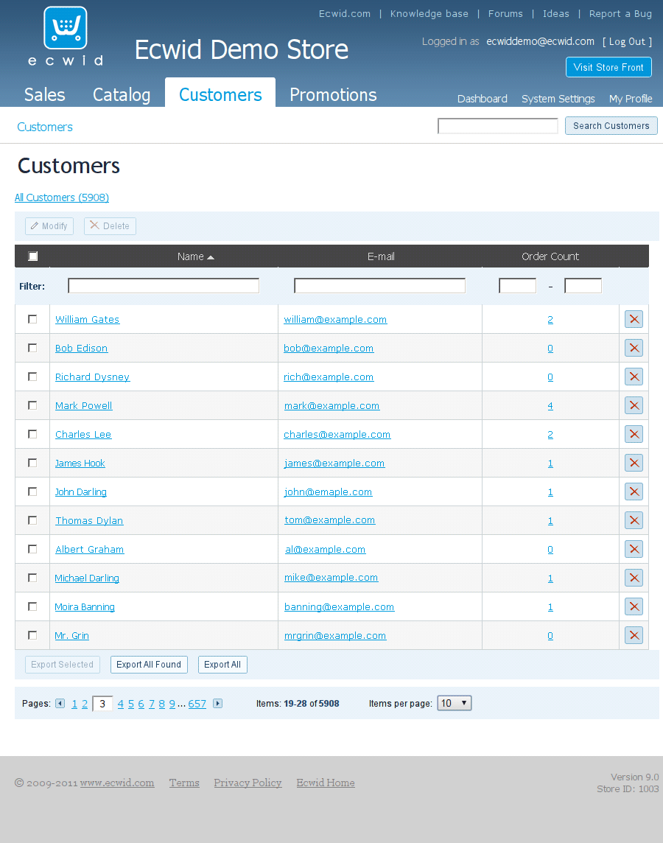Screen dimensions: 663x843
Task: Delete Albert Graham row with red X
Action: (x=634, y=550)
